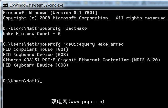Click the "HID Keyboard Device (008)" line

tap(35, 65)
